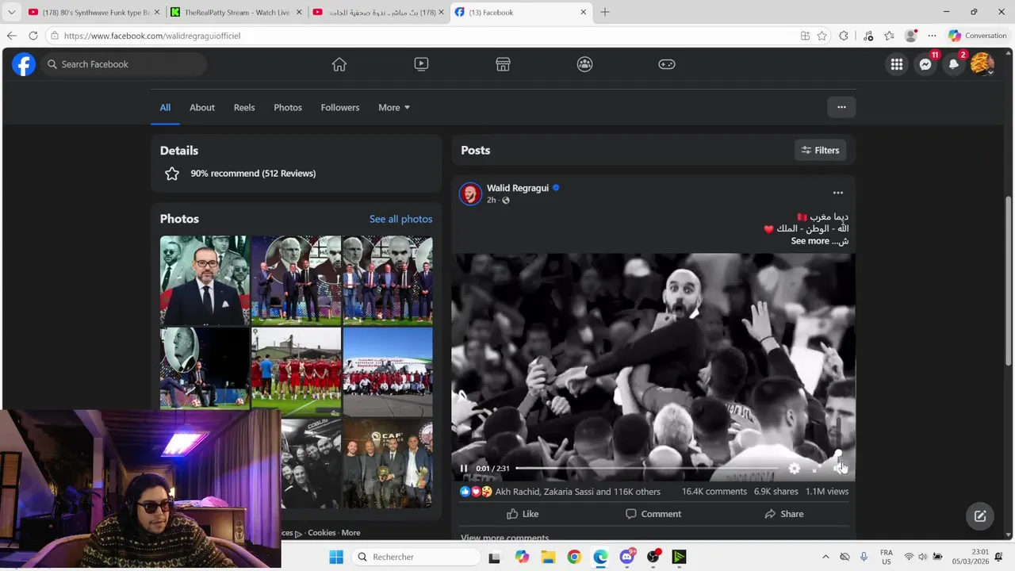Open the favorites list icon
Viewport: 1015px width, 571px height.
(890, 36)
